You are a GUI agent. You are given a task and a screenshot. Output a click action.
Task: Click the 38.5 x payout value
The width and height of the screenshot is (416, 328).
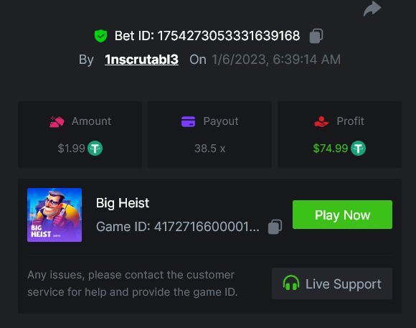[210, 149]
